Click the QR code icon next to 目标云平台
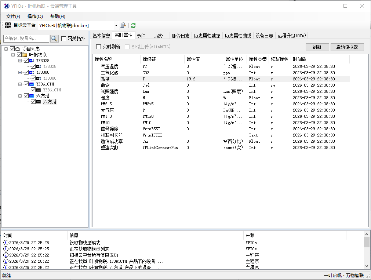 (8, 25)
